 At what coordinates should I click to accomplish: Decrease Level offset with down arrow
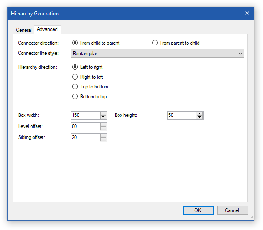tap(103, 128)
